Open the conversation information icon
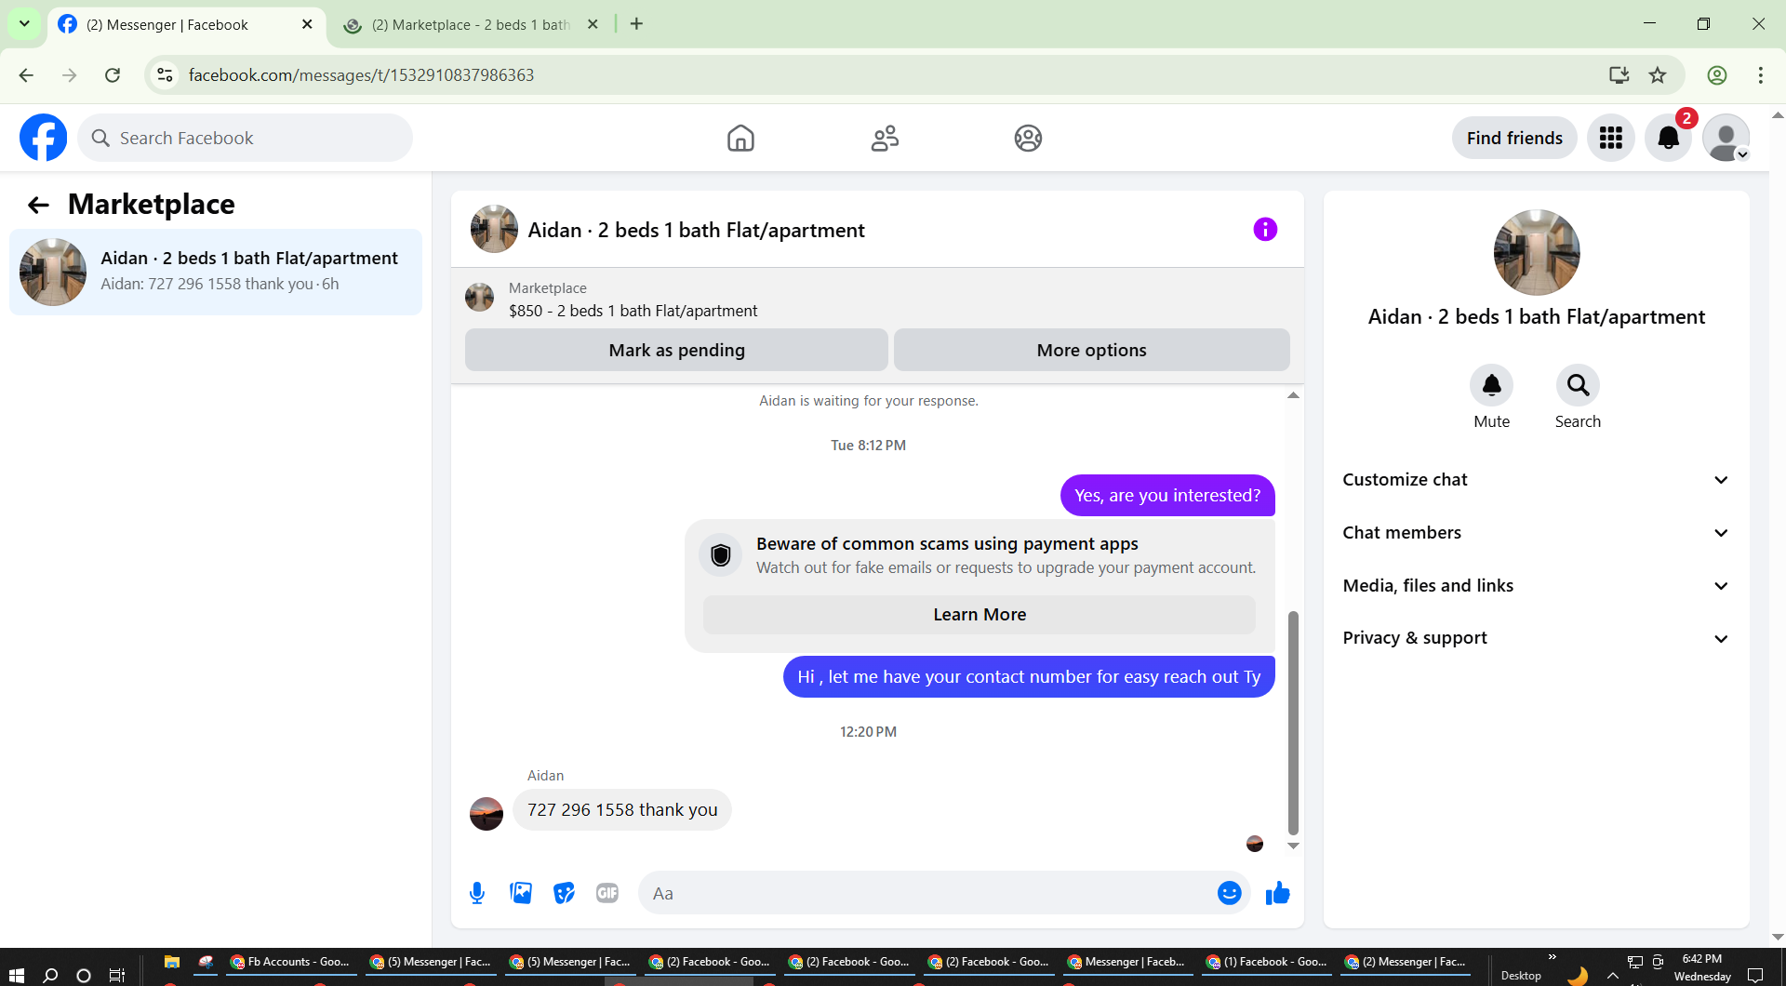 click(1265, 229)
